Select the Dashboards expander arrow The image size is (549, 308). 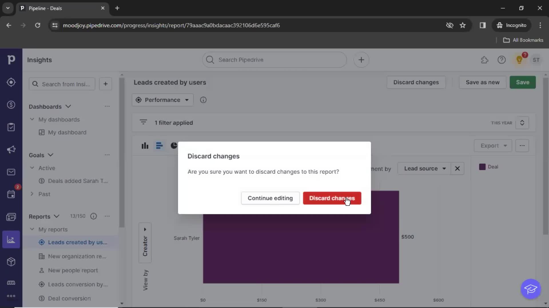[x=68, y=106]
